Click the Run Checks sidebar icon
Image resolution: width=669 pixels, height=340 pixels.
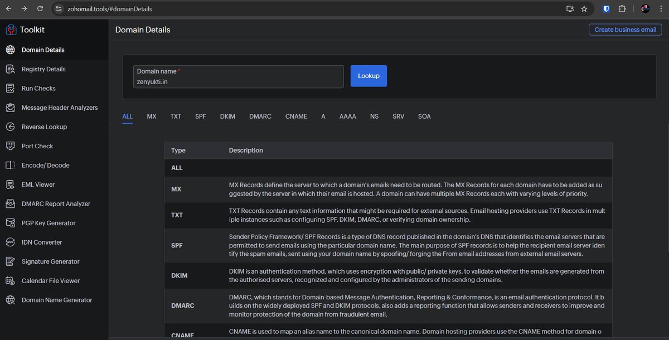coord(10,88)
